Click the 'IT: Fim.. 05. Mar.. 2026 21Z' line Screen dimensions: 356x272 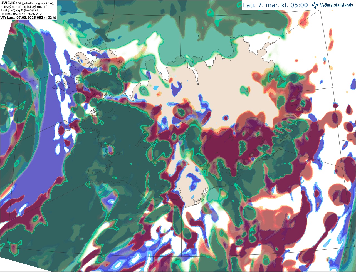point(21,14)
